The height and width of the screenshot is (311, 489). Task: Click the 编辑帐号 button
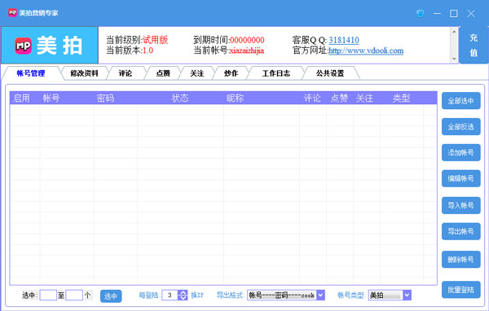(x=461, y=178)
